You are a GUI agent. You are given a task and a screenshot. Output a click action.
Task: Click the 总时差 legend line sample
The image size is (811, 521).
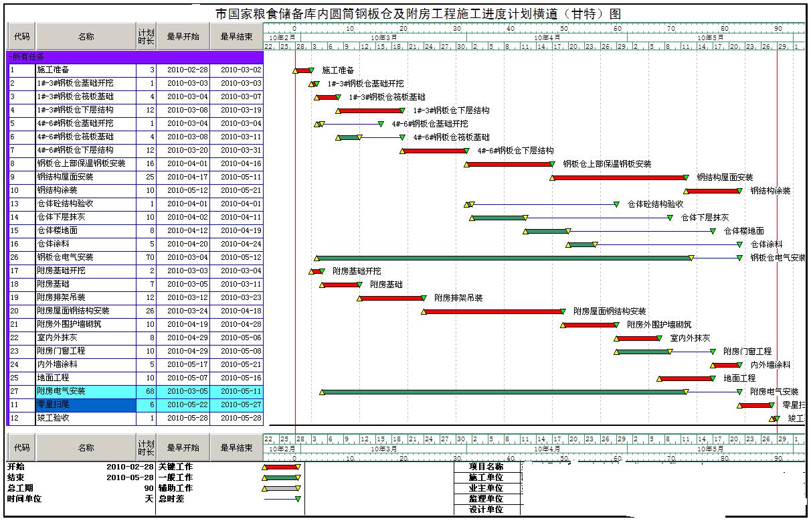point(281,499)
